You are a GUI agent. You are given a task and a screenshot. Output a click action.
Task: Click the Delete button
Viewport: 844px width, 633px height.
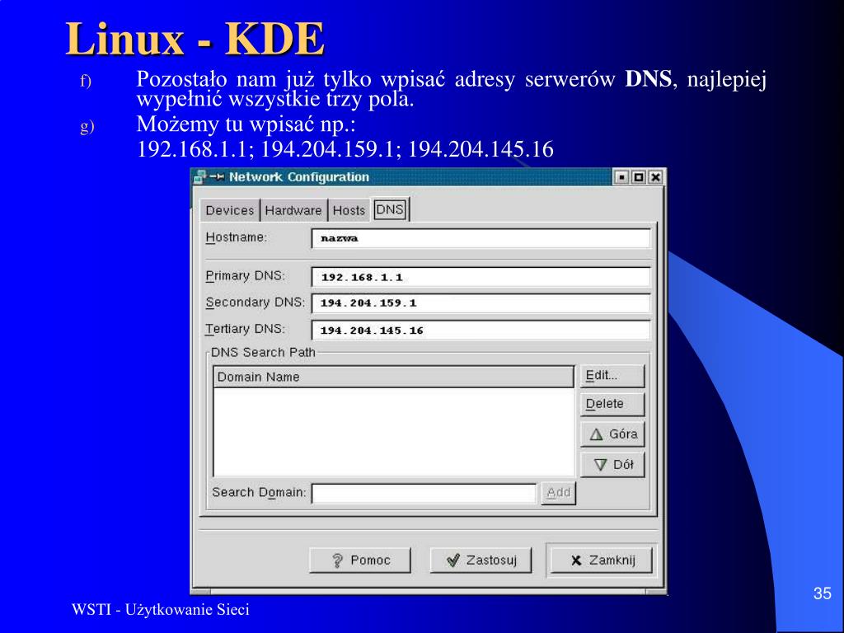coord(612,404)
